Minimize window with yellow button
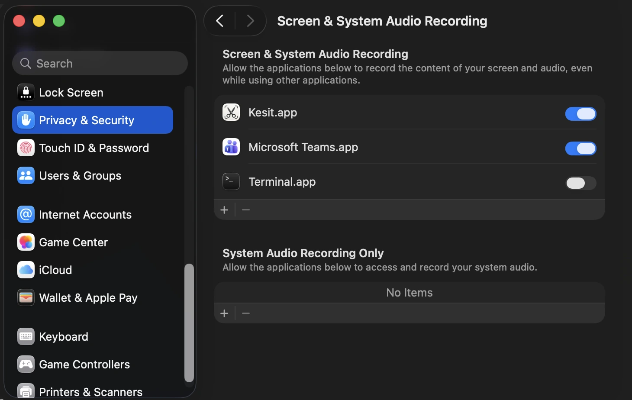632x400 pixels. click(39, 21)
